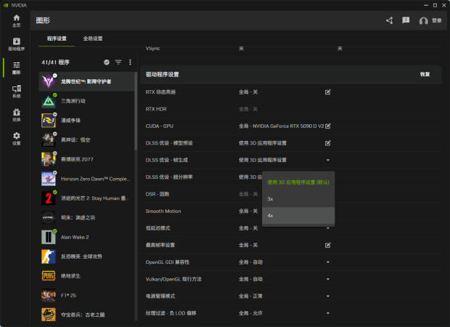Click the Alan Wake 2 game icon
The image size is (450, 327).
tap(49, 237)
